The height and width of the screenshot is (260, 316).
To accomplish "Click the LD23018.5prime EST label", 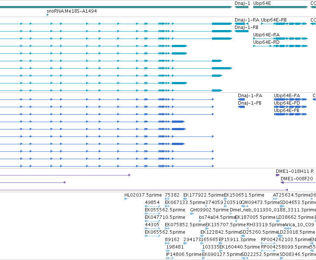I will [296, 232].
